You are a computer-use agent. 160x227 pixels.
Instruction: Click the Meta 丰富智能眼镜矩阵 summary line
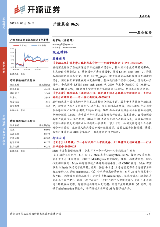[94, 151]
